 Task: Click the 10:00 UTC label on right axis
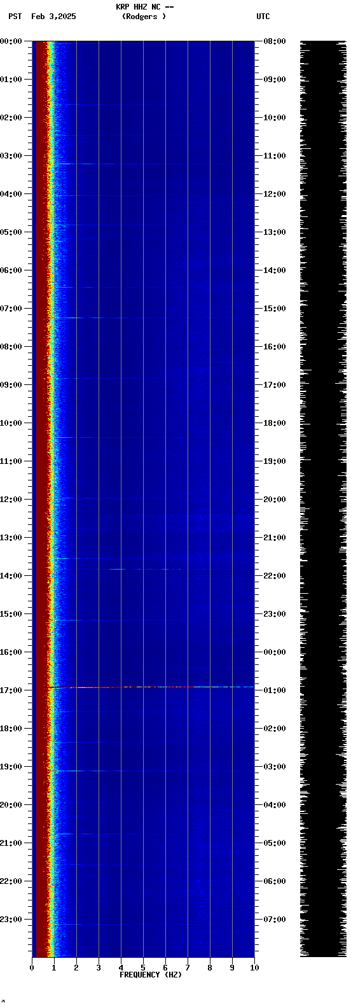274,118
